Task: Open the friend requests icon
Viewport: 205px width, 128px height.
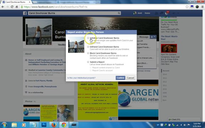Action: click(x=156, y=13)
